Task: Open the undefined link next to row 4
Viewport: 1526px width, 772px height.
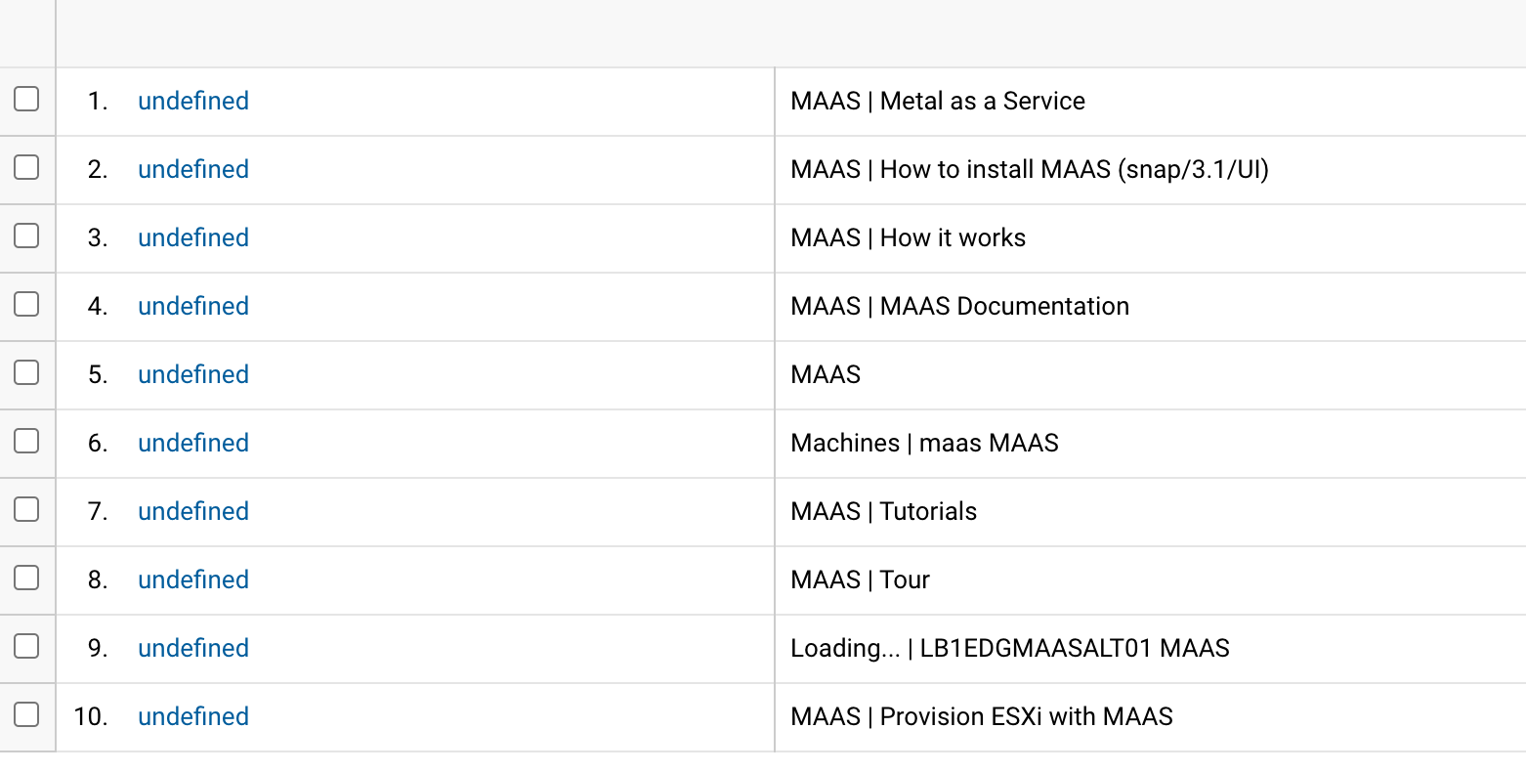Action: point(192,306)
